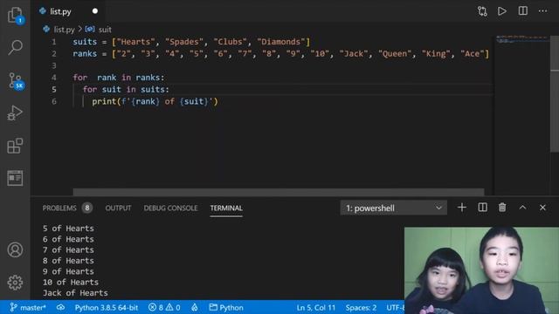The image size is (559, 314).
Task: Open the Run and Debug view
Action: [x=15, y=113]
